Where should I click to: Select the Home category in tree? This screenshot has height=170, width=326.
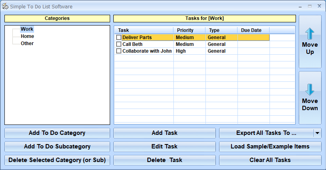[x=27, y=36]
